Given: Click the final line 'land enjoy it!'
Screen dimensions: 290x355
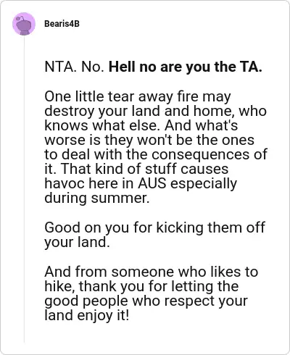Looking at the screenshot, I should (x=87, y=316).
